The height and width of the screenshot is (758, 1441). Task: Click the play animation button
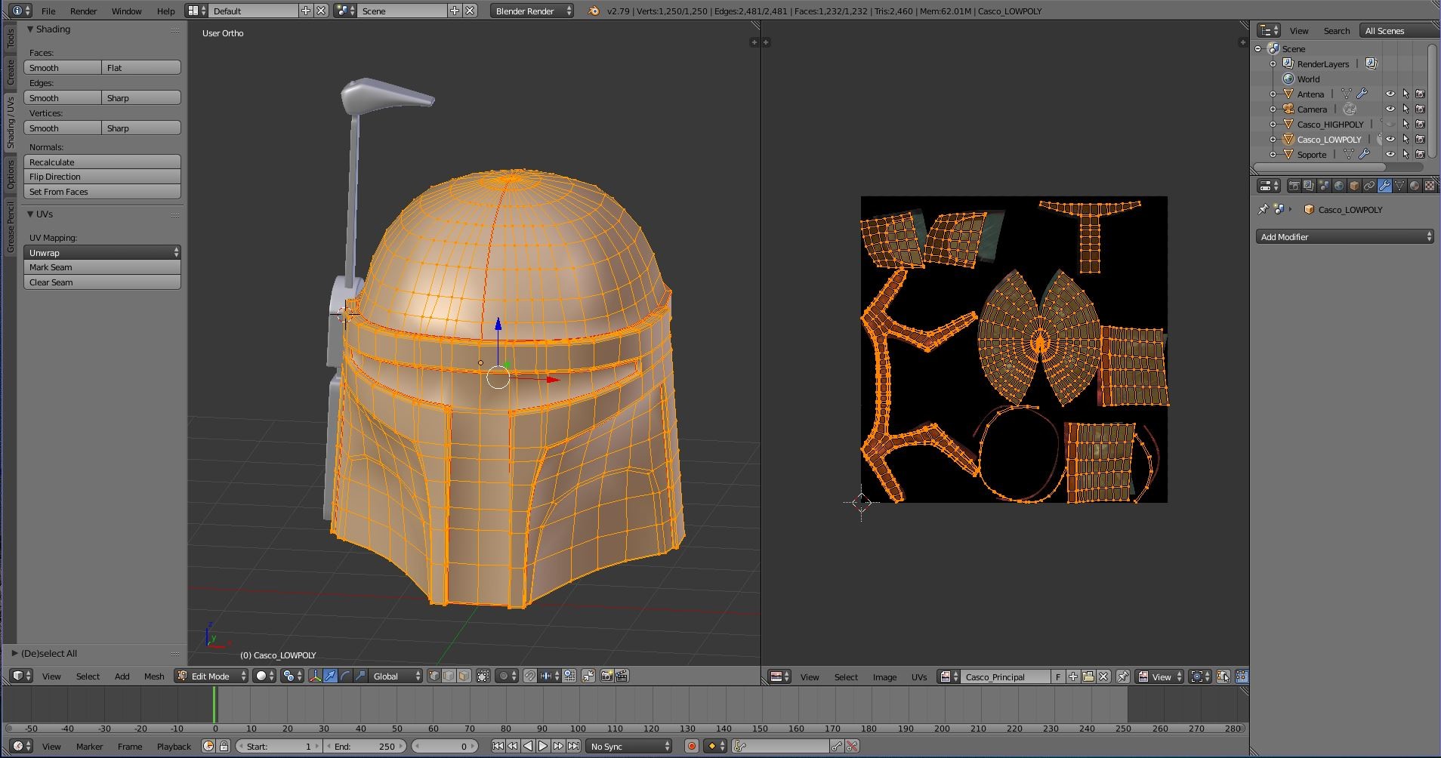point(542,746)
